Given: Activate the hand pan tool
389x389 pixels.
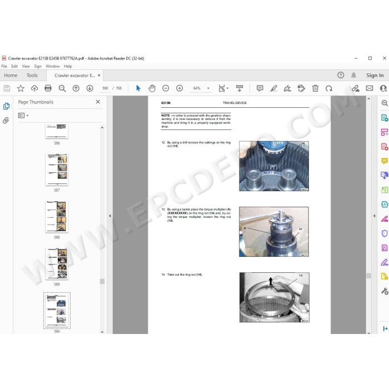Looking at the screenshot, I should pos(152,88).
